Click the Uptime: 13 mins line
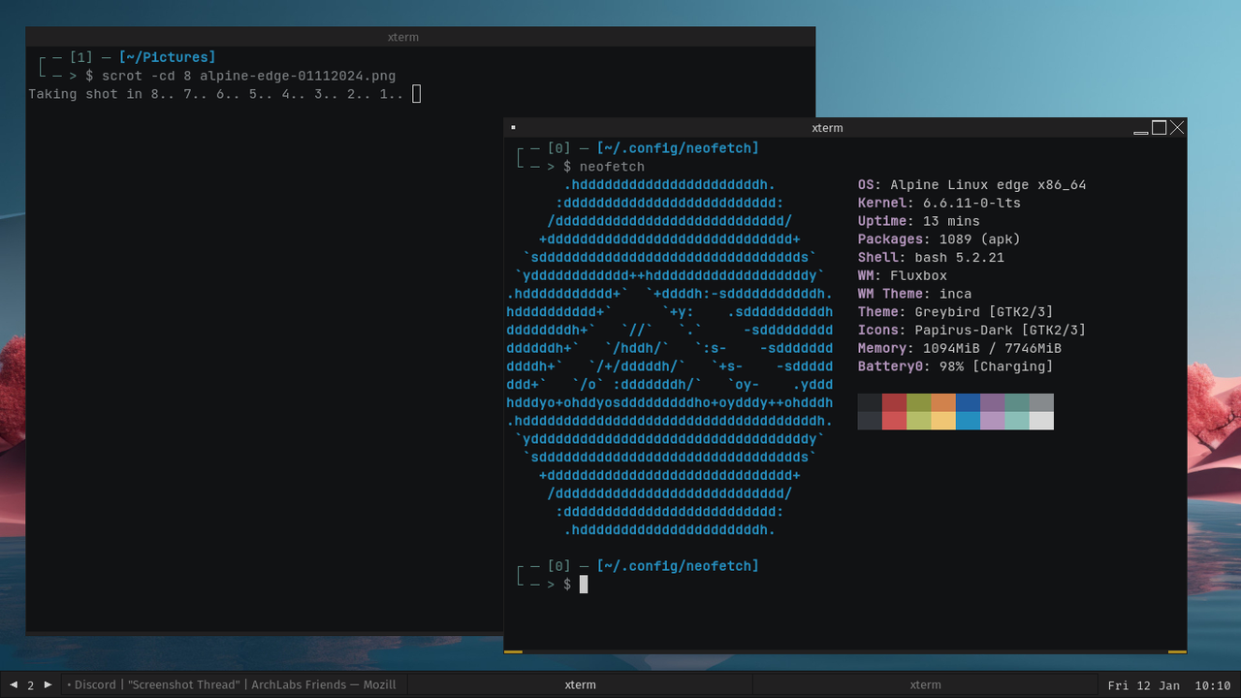This screenshot has height=698, width=1241. tap(918, 221)
